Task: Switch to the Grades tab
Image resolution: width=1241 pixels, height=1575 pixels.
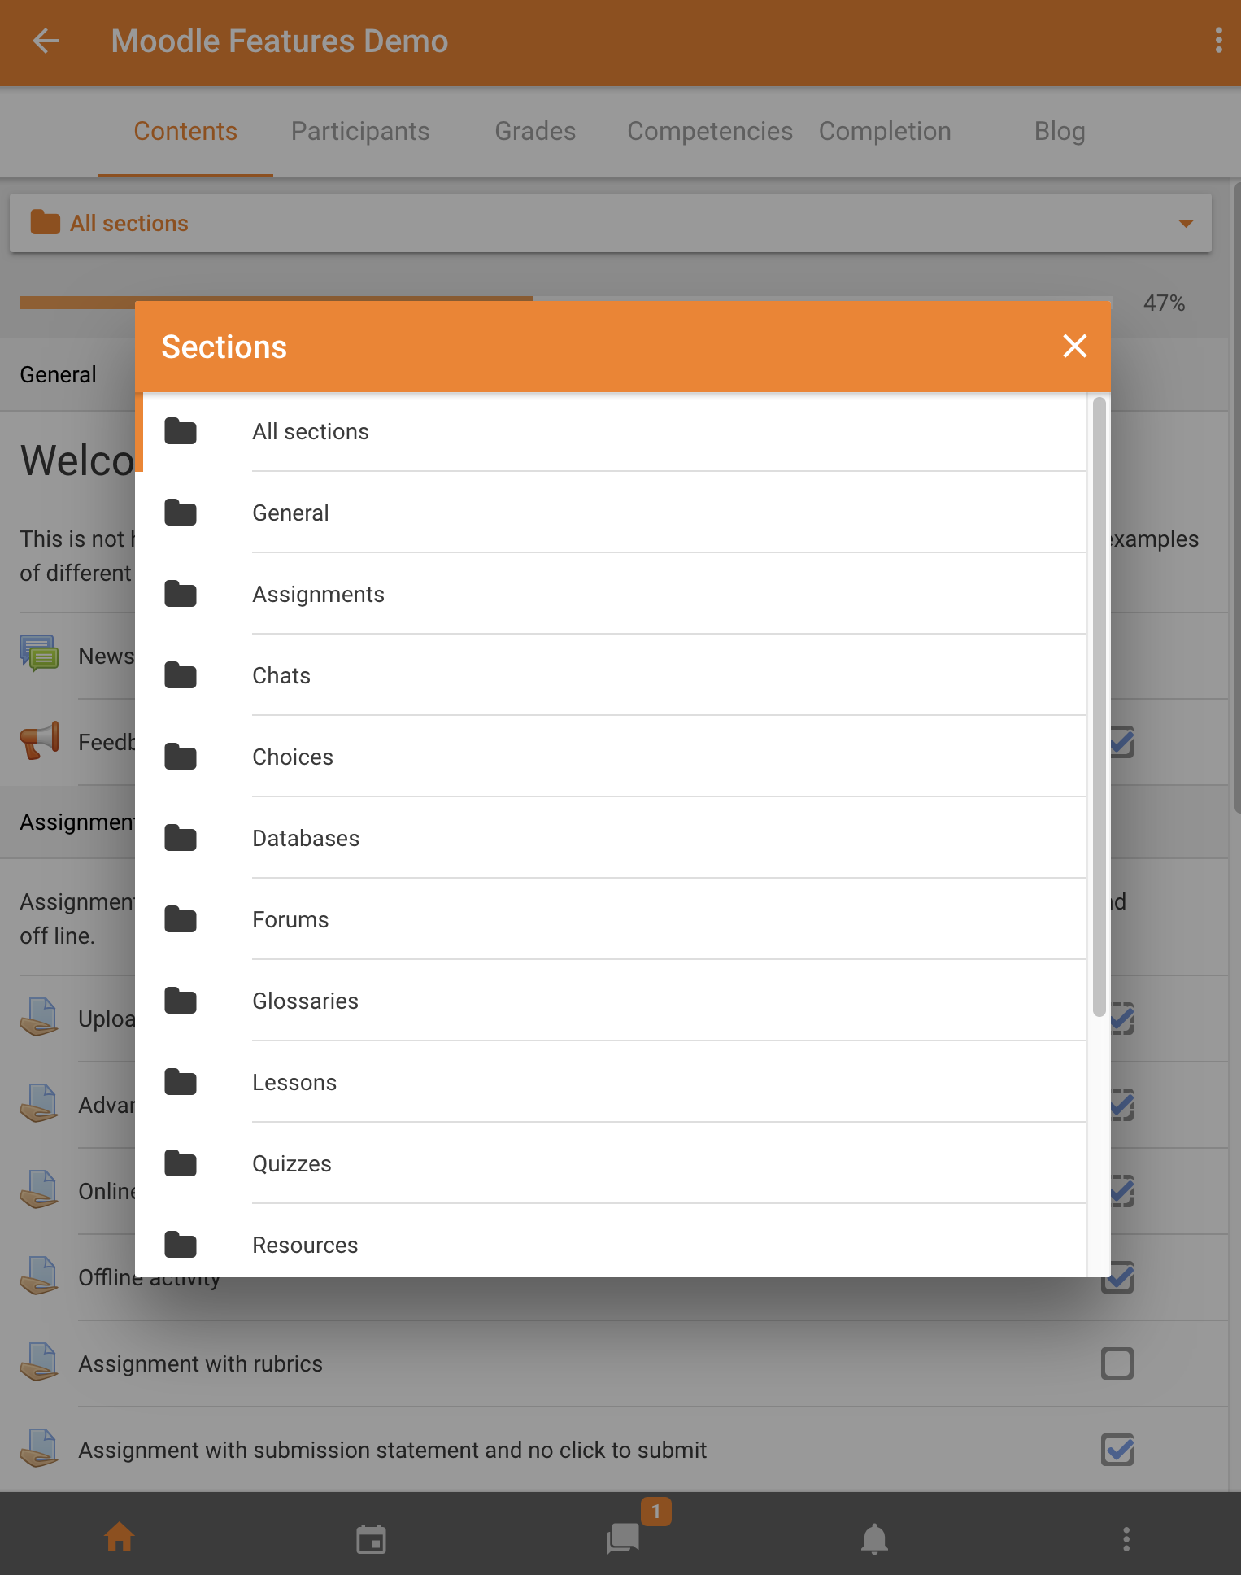Action: [535, 131]
